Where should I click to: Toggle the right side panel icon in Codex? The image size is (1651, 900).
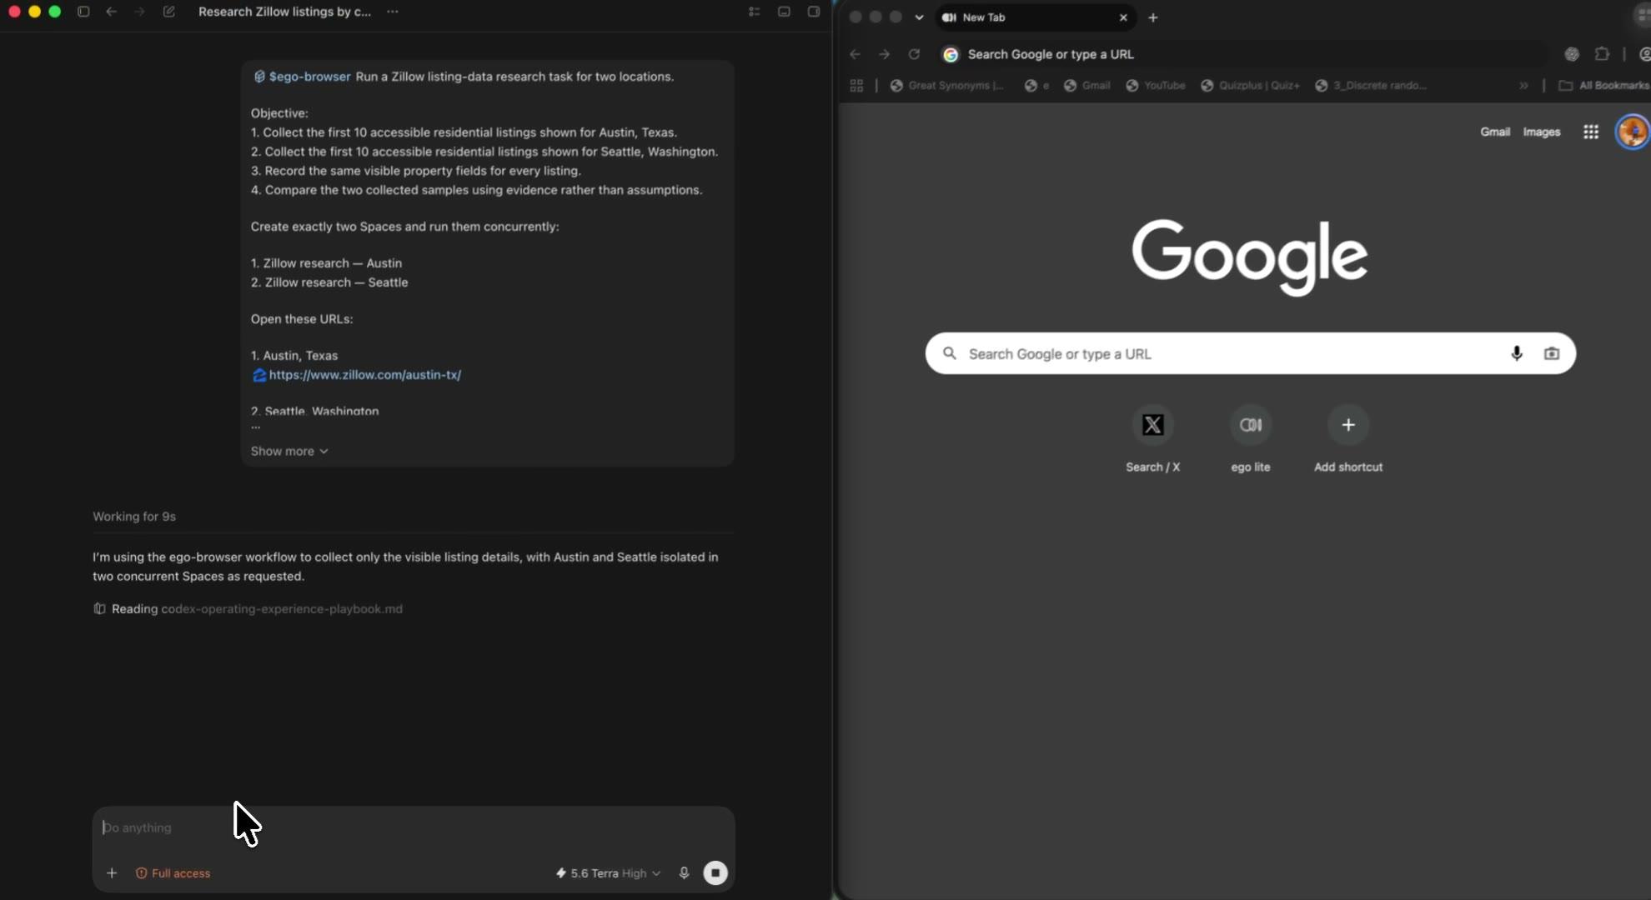(x=814, y=12)
